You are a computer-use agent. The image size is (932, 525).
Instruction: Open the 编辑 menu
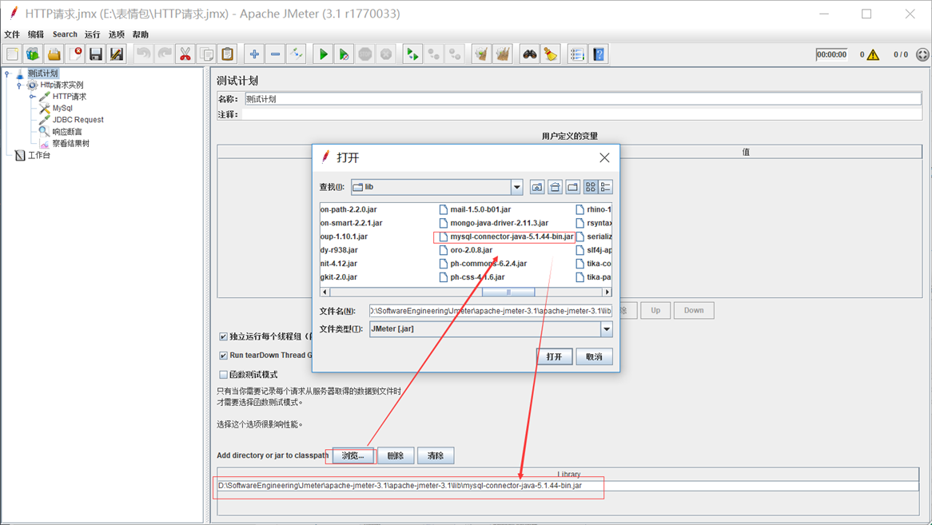tap(36, 34)
